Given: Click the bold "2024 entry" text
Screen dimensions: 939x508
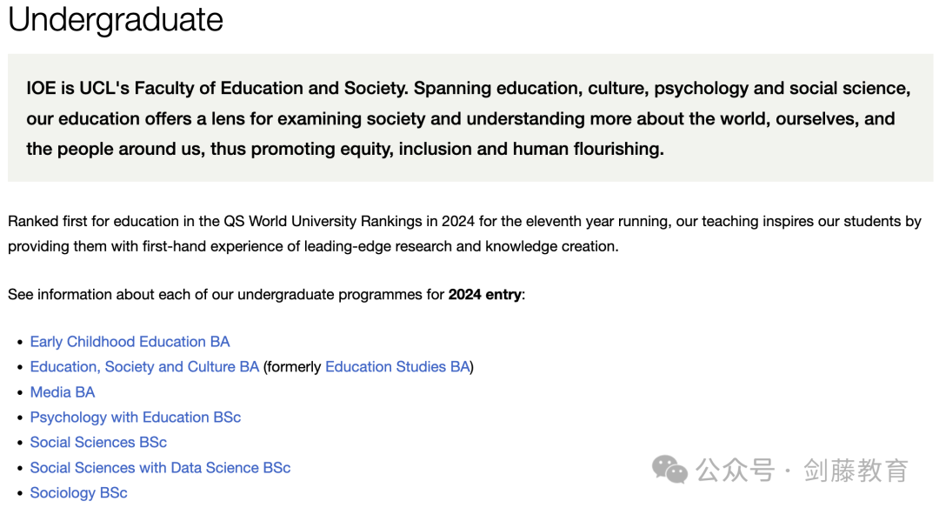Looking at the screenshot, I should [x=485, y=294].
